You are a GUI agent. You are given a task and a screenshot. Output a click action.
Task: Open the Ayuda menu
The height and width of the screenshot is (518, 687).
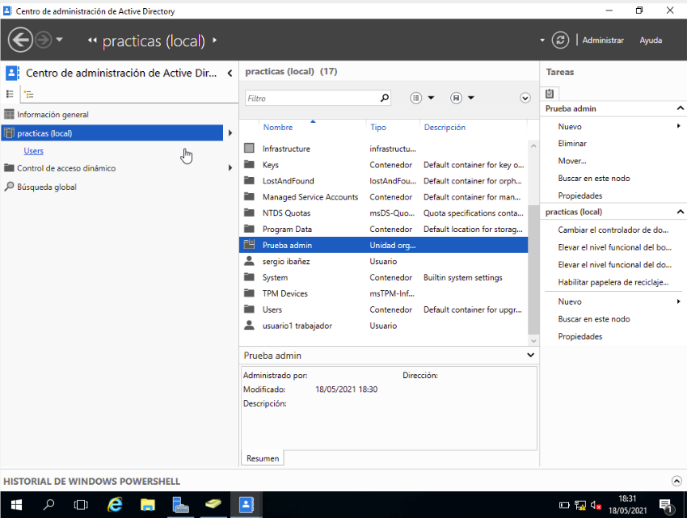(651, 40)
